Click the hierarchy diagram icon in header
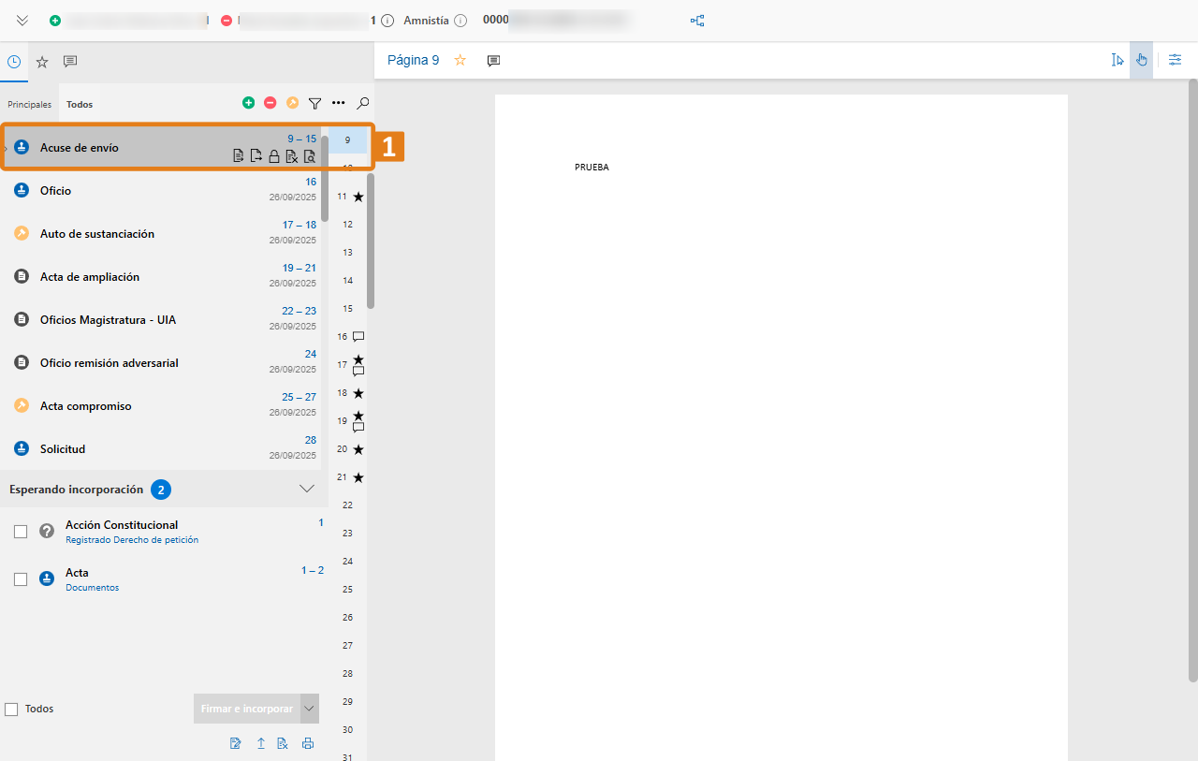 697,21
